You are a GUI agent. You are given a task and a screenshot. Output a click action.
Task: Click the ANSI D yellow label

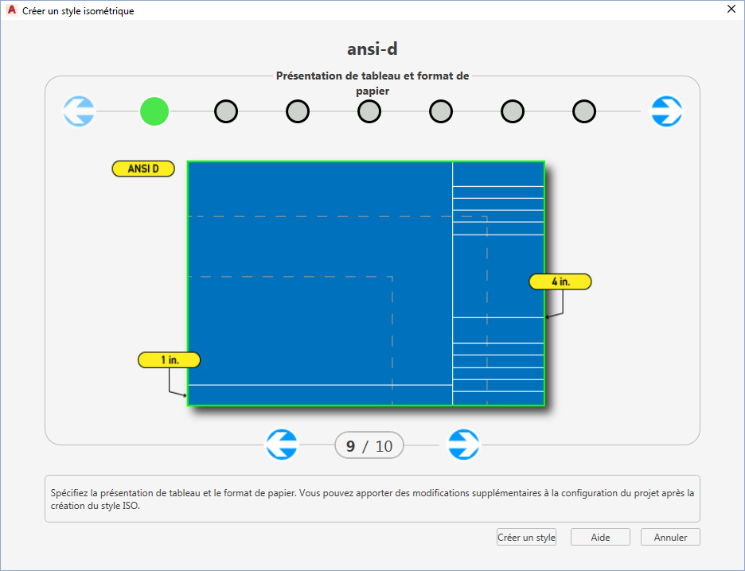[x=143, y=169]
